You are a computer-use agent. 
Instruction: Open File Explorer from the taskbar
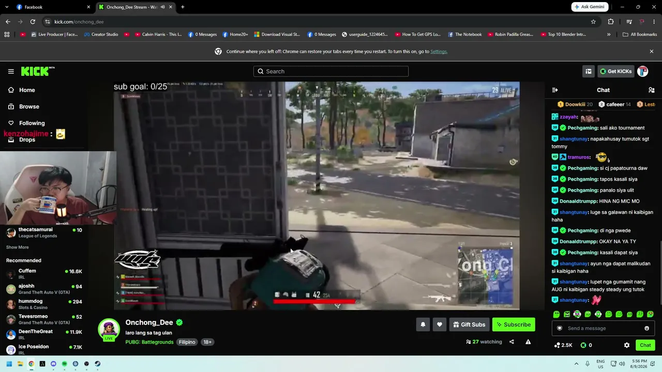click(x=20, y=364)
